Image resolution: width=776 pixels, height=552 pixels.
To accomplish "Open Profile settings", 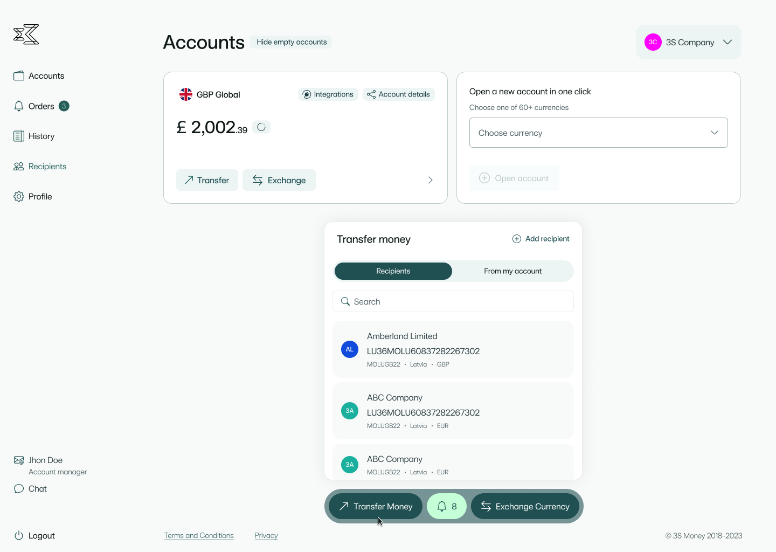I will (40, 196).
